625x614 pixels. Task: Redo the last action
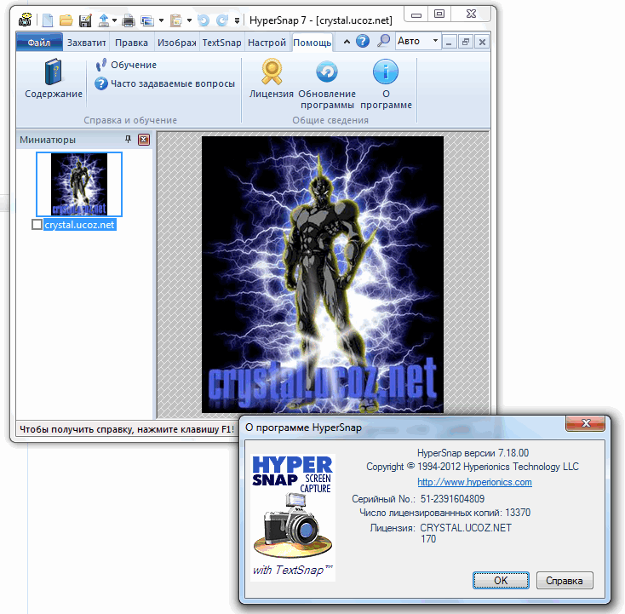point(222,20)
